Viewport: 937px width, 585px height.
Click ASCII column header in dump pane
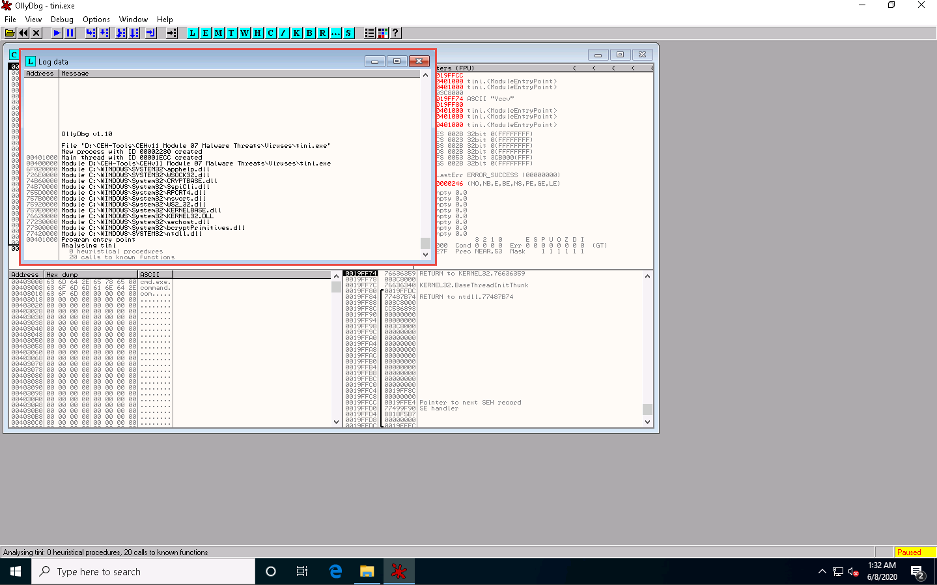pos(156,275)
